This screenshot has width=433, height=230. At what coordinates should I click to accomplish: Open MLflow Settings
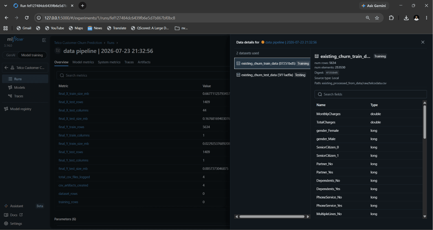click(x=13, y=224)
